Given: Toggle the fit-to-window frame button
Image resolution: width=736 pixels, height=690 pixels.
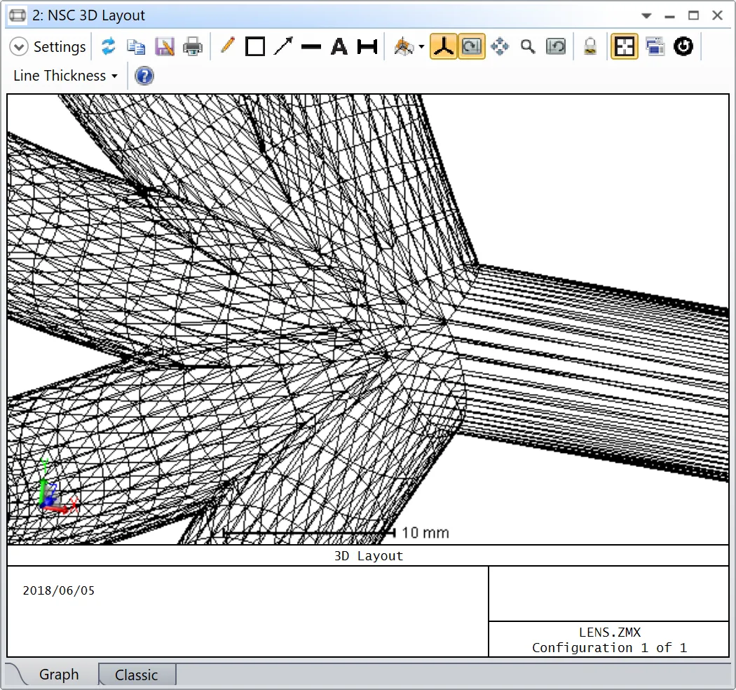Looking at the screenshot, I should [625, 46].
